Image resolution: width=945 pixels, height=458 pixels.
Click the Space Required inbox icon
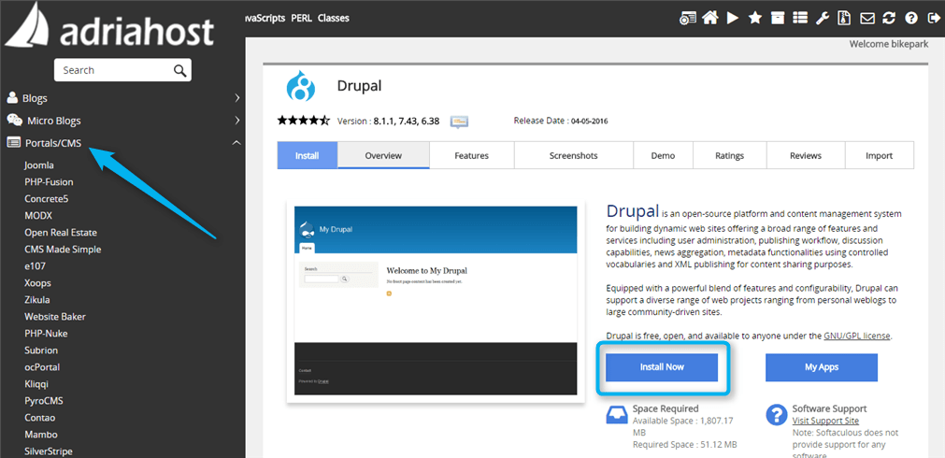click(615, 415)
